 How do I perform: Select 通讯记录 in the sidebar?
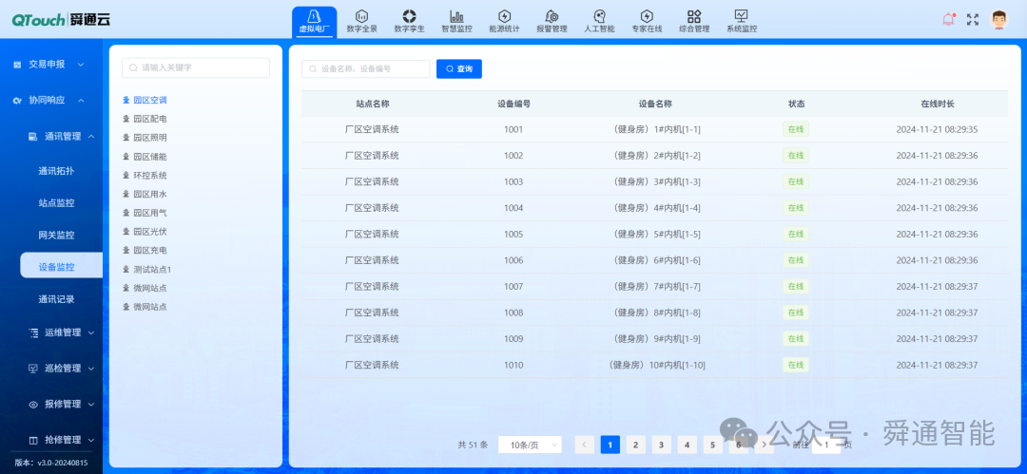[x=56, y=299]
